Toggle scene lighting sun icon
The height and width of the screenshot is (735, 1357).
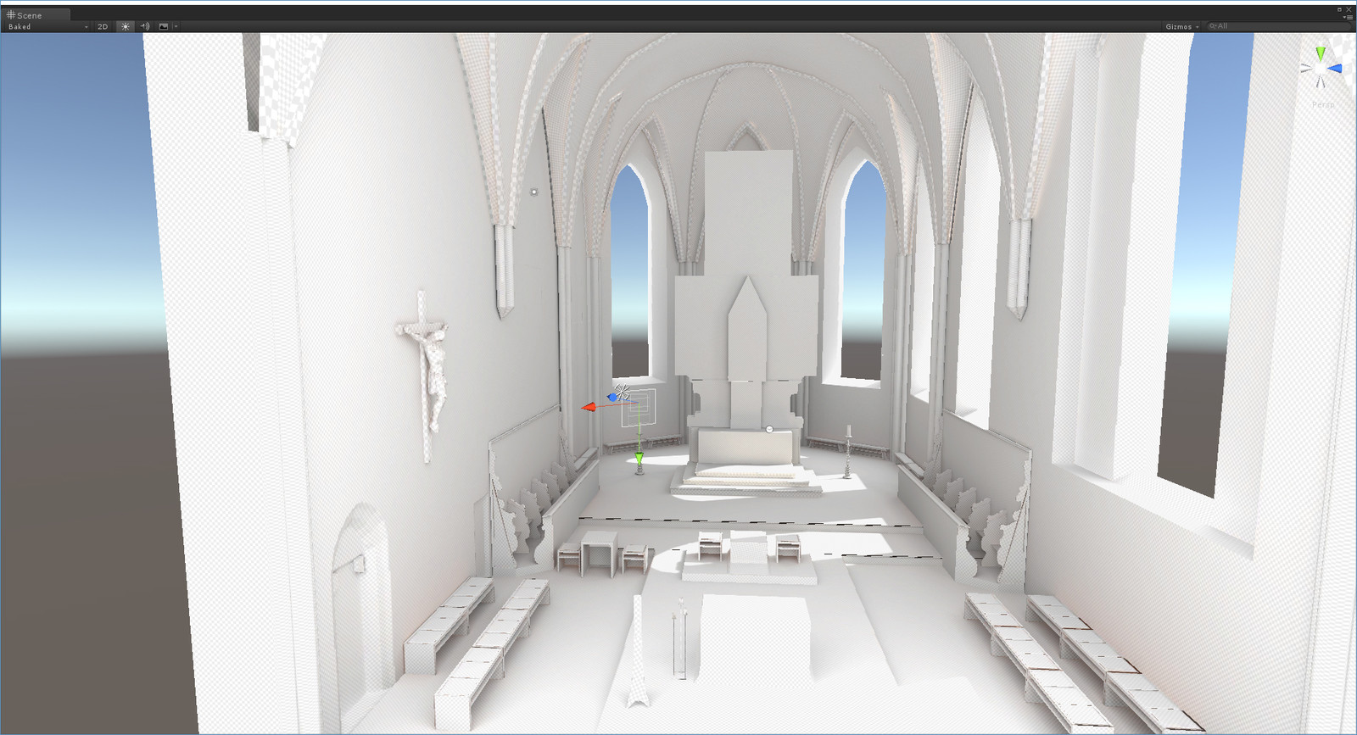[x=126, y=26]
